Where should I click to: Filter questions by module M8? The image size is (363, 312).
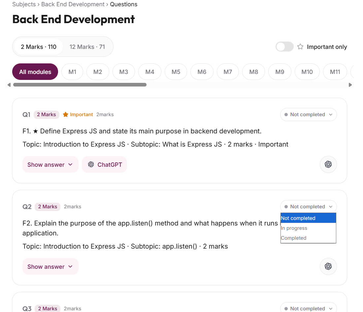[x=254, y=72]
